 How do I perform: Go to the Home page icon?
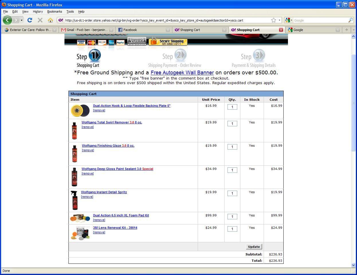click(50, 20)
